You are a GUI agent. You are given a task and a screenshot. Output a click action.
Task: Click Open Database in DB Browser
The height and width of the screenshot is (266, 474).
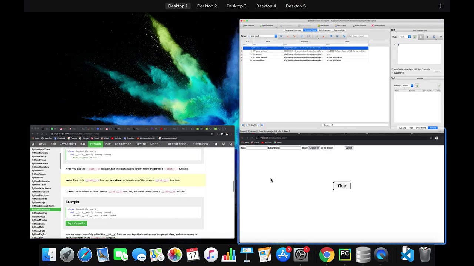[266, 25]
